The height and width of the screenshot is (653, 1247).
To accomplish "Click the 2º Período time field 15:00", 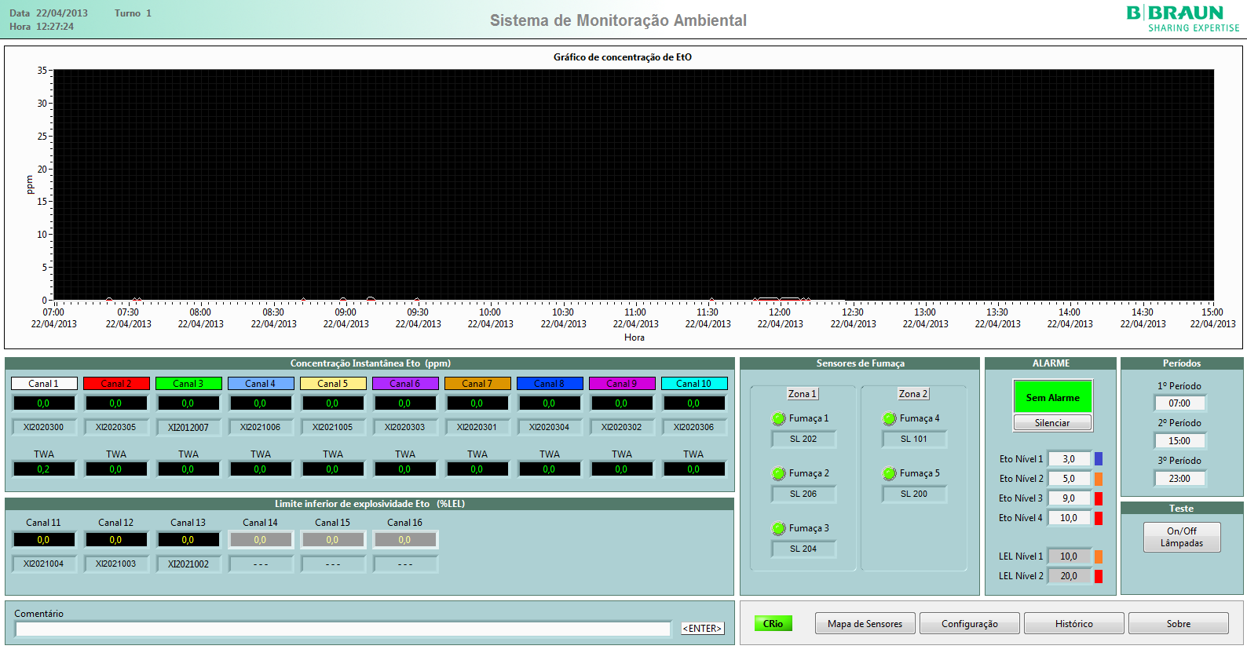I will (1179, 441).
